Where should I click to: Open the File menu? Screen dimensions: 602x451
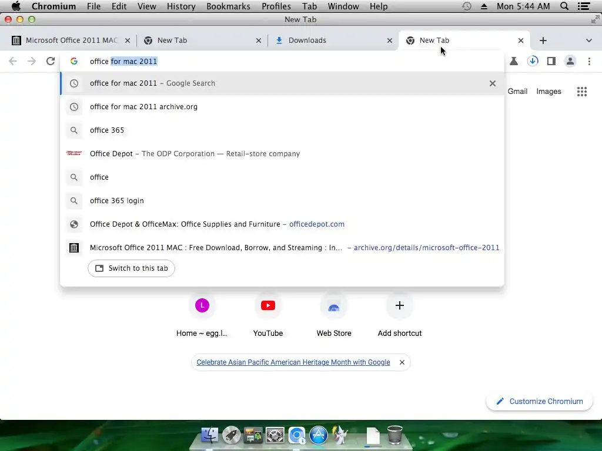(x=93, y=6)
